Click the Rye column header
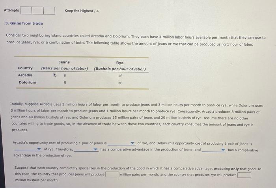Viewport: 276px width, 188px height. (120, 63)
